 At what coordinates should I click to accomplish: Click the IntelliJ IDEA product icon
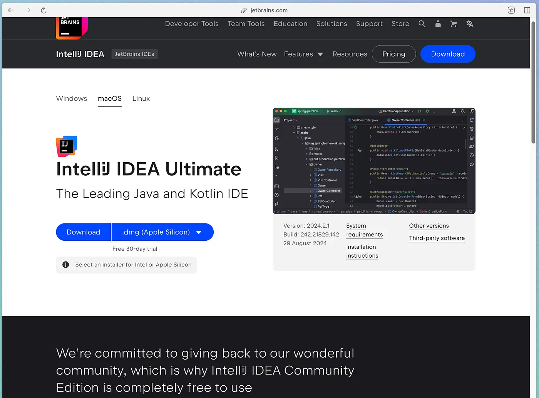pos(66,146)
